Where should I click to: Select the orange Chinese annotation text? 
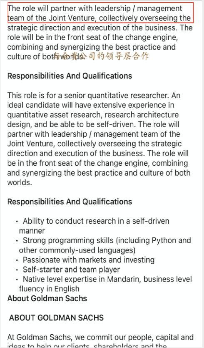coord(101,56)
